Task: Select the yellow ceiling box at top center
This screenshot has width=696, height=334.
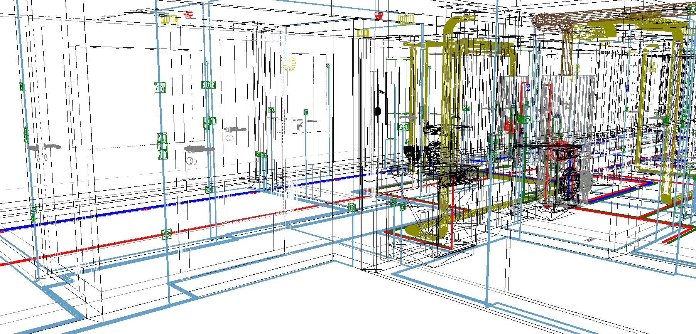Action: pyautogui.click(x=405, y=18)
